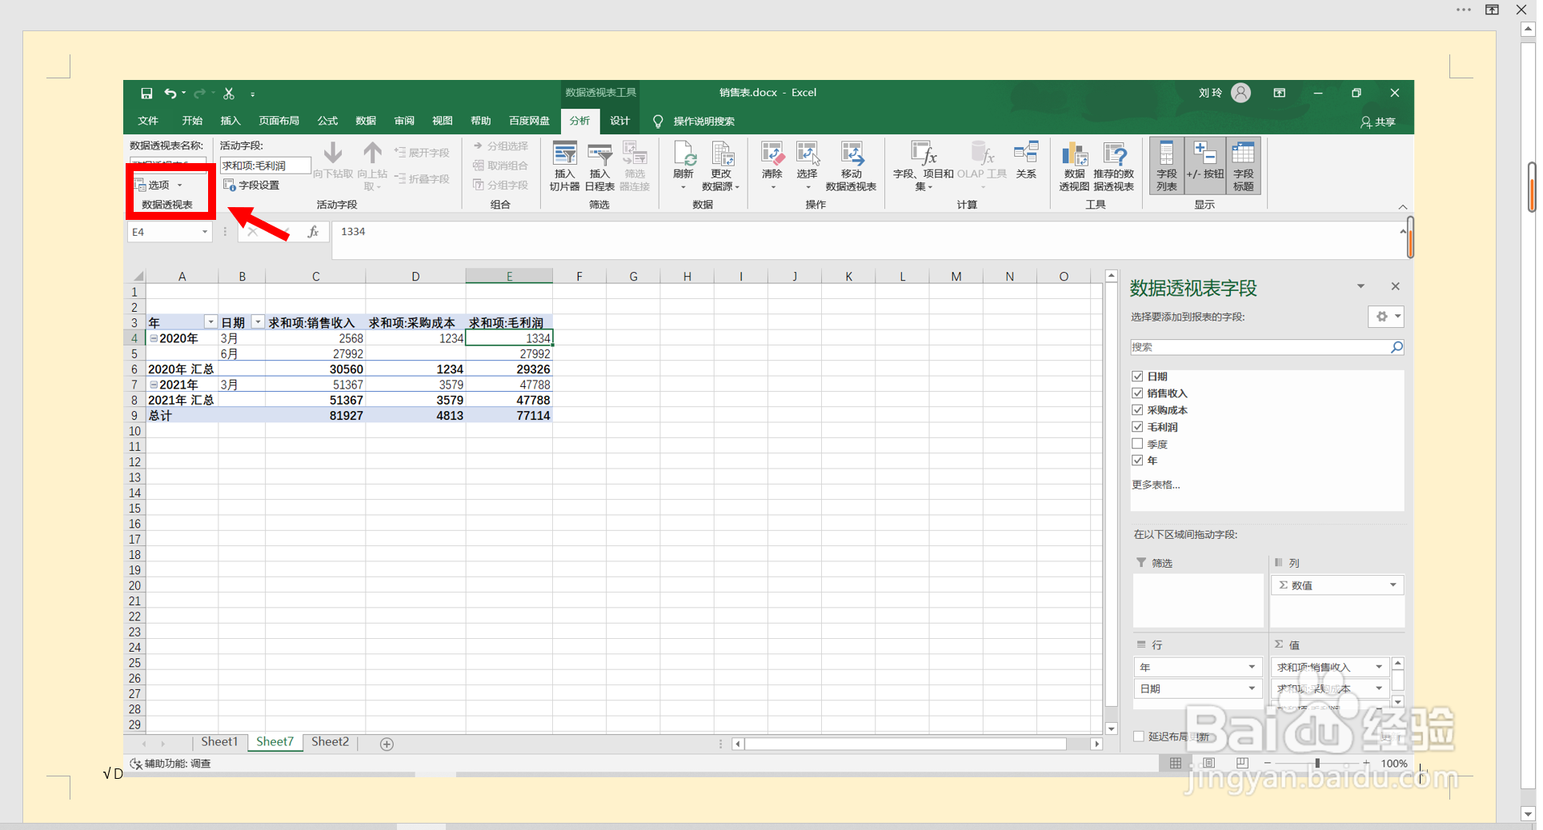Image resolution: width=1543 pixels, height=830 pixels.
Task: Click the 向下钻取 drill down arrow
Action: (333, 154)
